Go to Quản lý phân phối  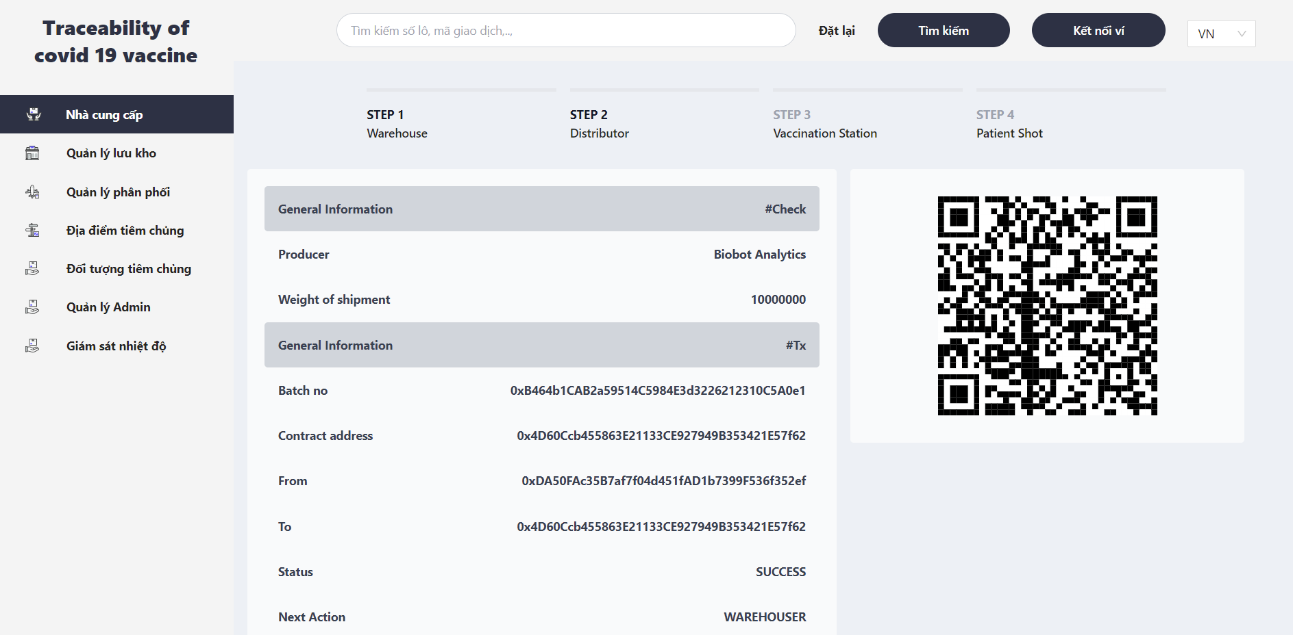tap(116, 192)
